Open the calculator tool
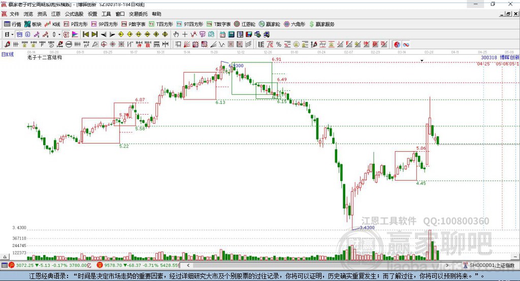520x281 pixels. click(x=232, y=34)
